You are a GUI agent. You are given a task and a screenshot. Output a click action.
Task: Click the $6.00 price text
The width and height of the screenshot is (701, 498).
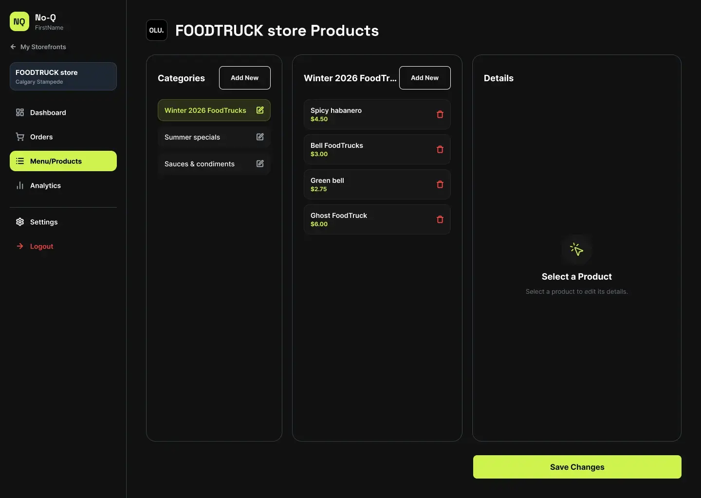(x=319, y=224)
